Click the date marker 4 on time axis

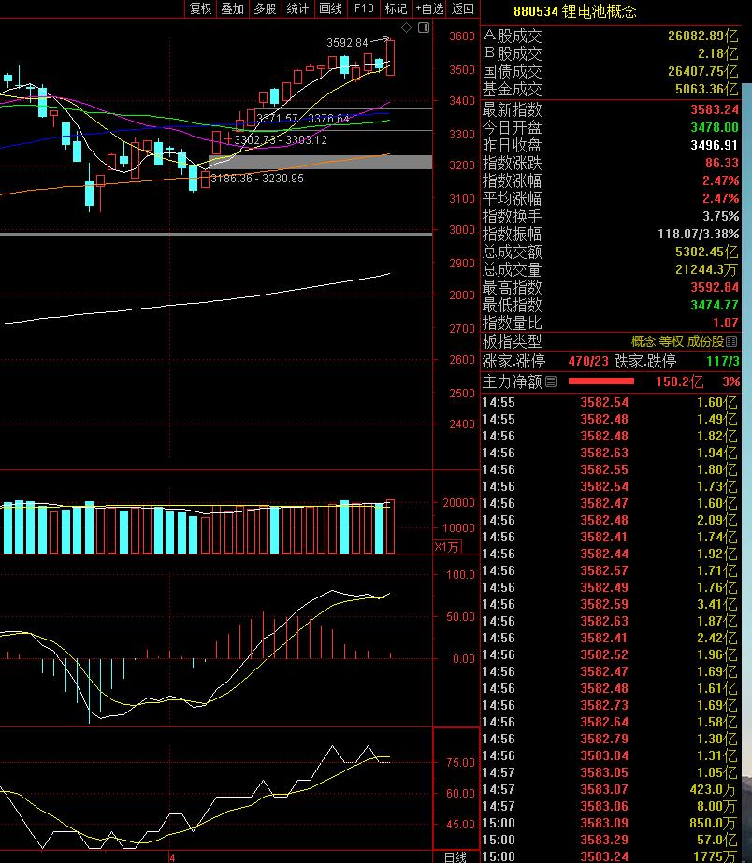click(172, 857)
